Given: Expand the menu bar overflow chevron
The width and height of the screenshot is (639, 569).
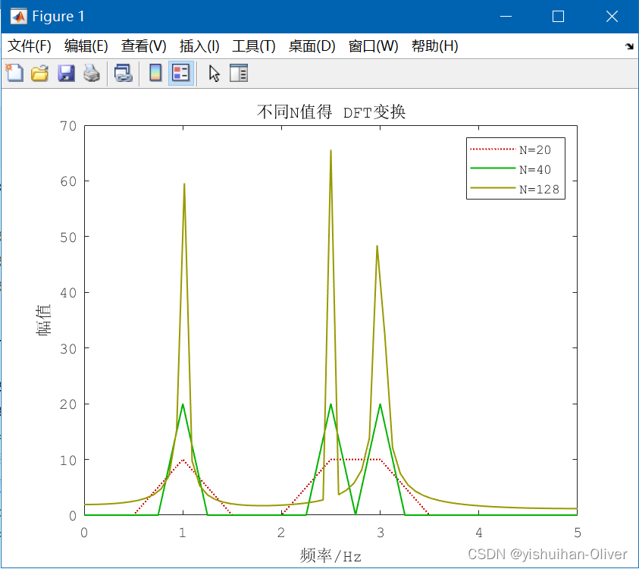Looking at the screenshot, I should (630, 46).
